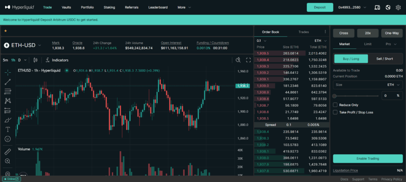Toggle the green dot beside chart title

click(x=67, y=71)
